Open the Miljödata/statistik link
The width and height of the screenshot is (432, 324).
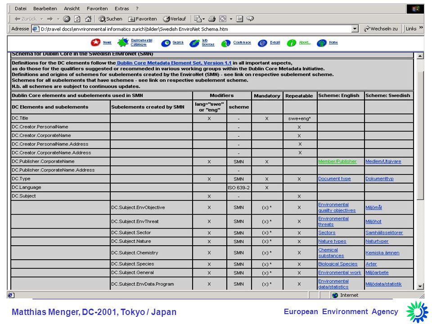coord(383,284)
